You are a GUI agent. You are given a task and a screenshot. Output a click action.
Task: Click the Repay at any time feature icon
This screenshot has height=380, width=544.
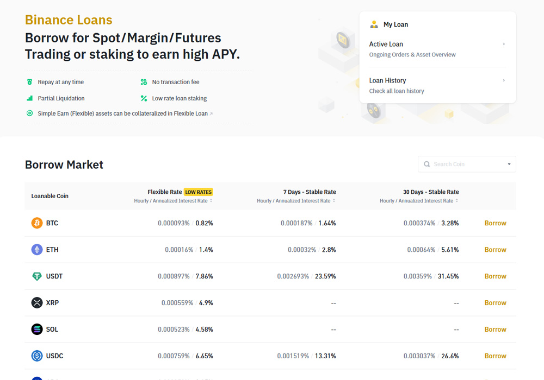pos(29,81)
